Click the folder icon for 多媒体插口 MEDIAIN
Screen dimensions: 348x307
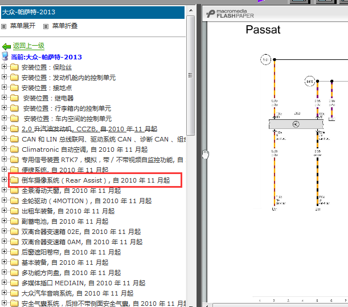(x=14, y=282)
